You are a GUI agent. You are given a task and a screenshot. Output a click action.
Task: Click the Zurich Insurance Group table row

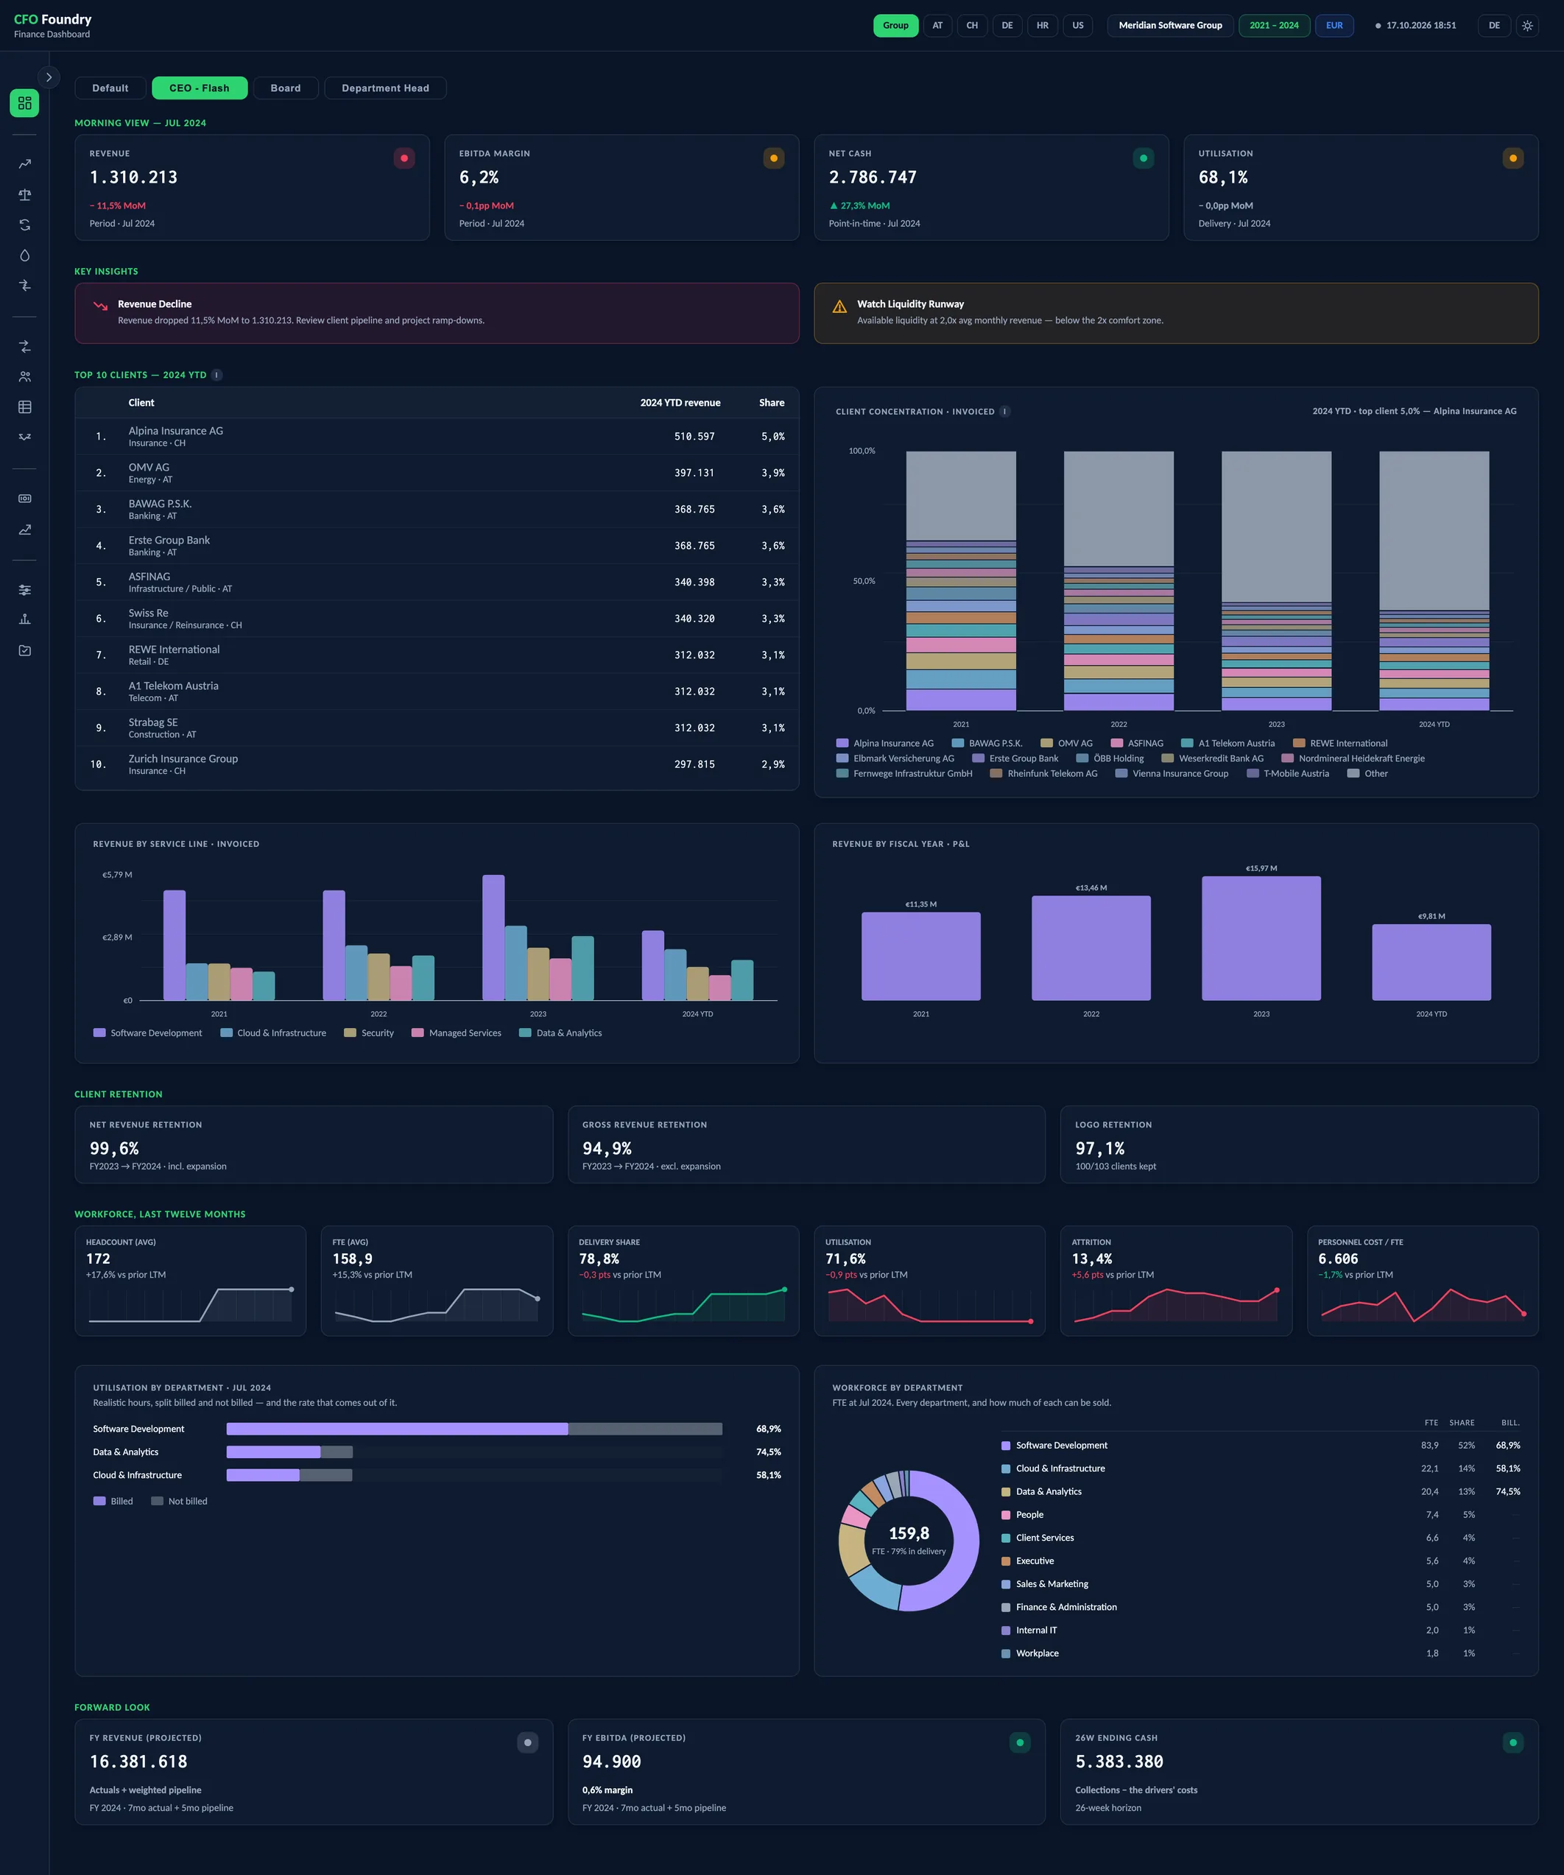437,764
